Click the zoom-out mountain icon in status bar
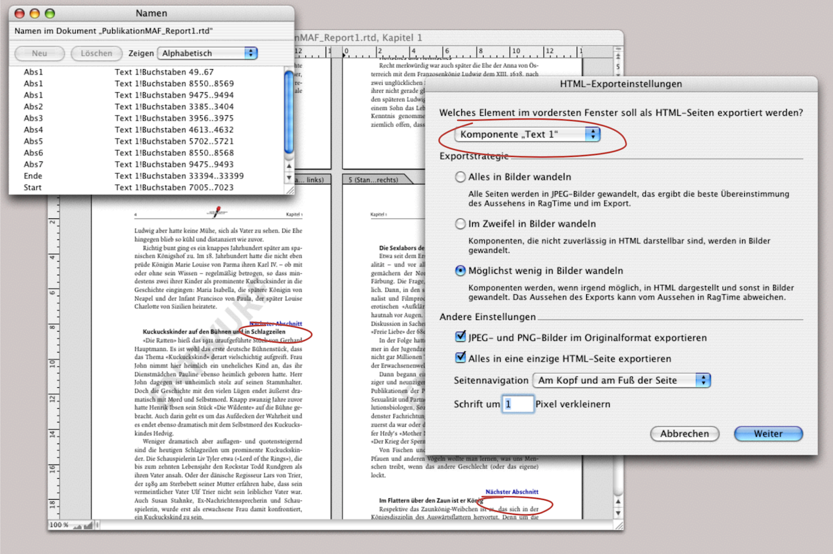This screenshot has width=833, height=554. click(x=77, y=526)
